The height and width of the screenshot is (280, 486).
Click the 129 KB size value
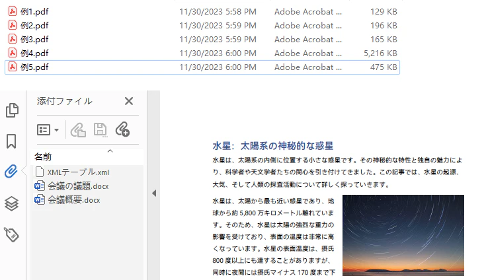tap(384, 12)
